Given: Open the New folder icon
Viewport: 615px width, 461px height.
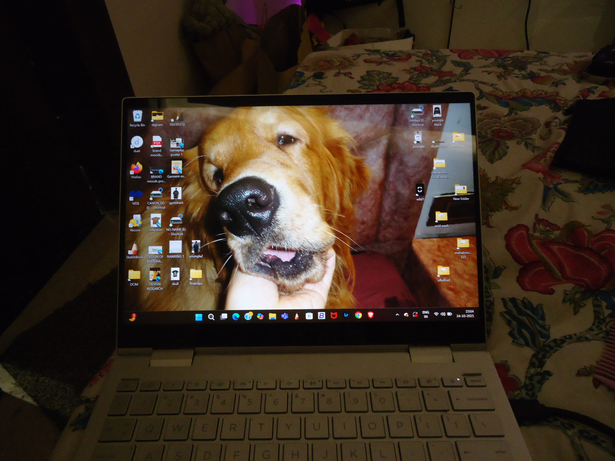Looking at the screenshot, I should (461, 192).
